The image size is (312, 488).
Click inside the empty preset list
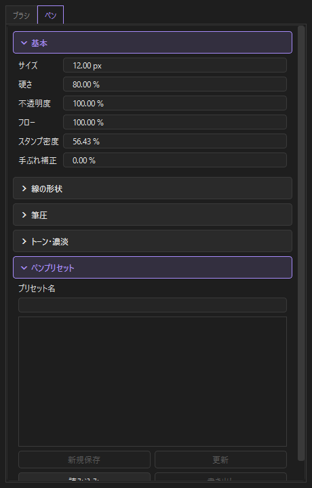(153, 382)
